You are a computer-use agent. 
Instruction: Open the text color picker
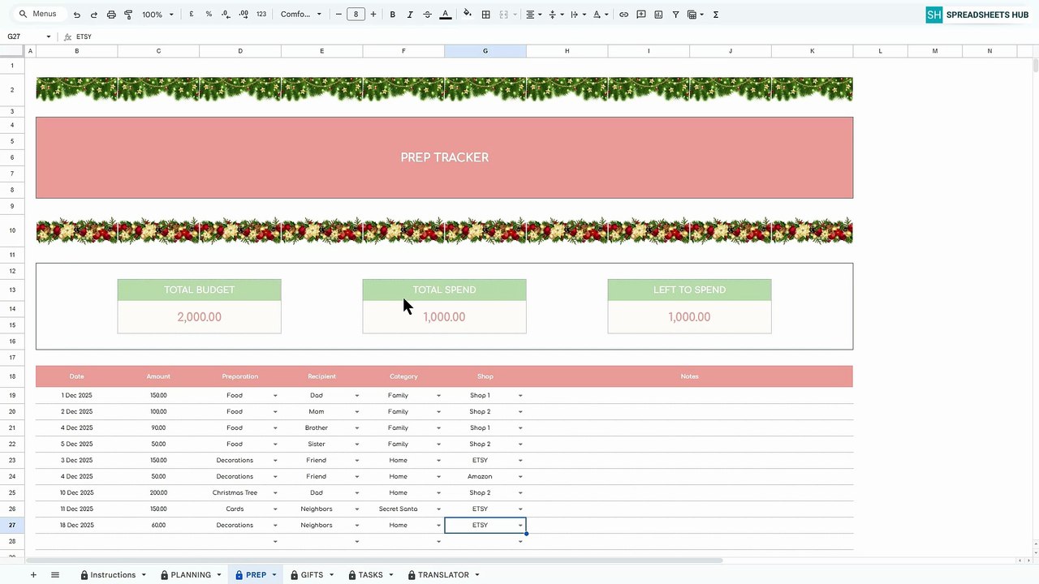point(445,15)
